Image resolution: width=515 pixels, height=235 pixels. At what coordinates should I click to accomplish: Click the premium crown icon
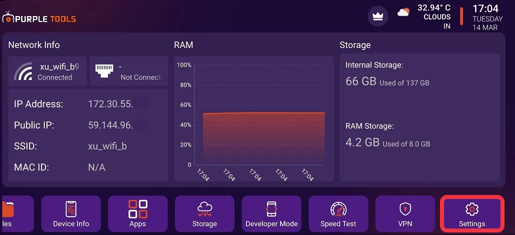point(377,16)
